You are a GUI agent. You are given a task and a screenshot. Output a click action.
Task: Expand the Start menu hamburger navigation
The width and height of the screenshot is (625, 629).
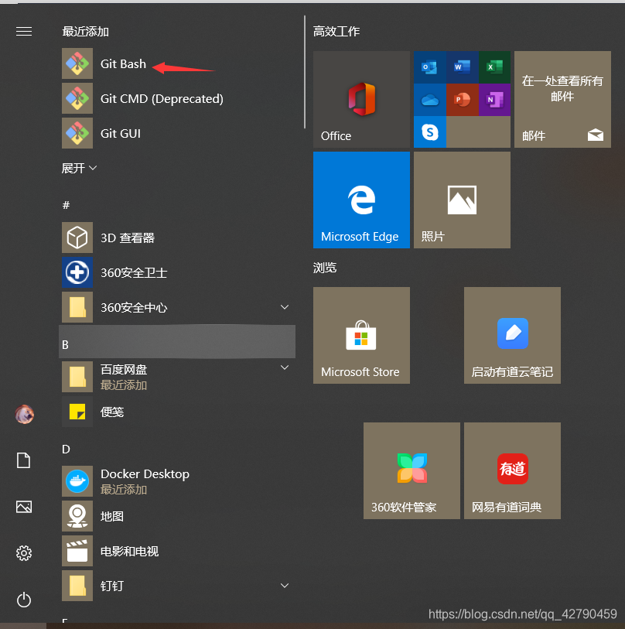(x=24, y=31)
